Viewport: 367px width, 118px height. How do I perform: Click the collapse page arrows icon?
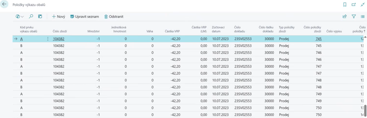tap(362, 5)
